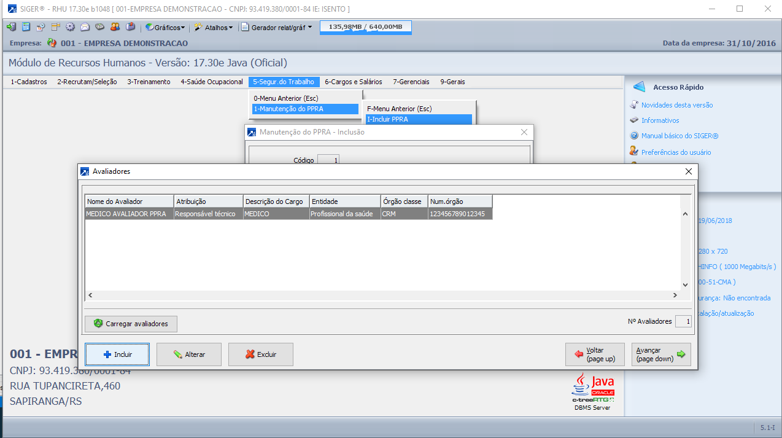Screen dimensions: 782x438
Task: Open the 3-Treinamento menu
Action: point(149,82)
